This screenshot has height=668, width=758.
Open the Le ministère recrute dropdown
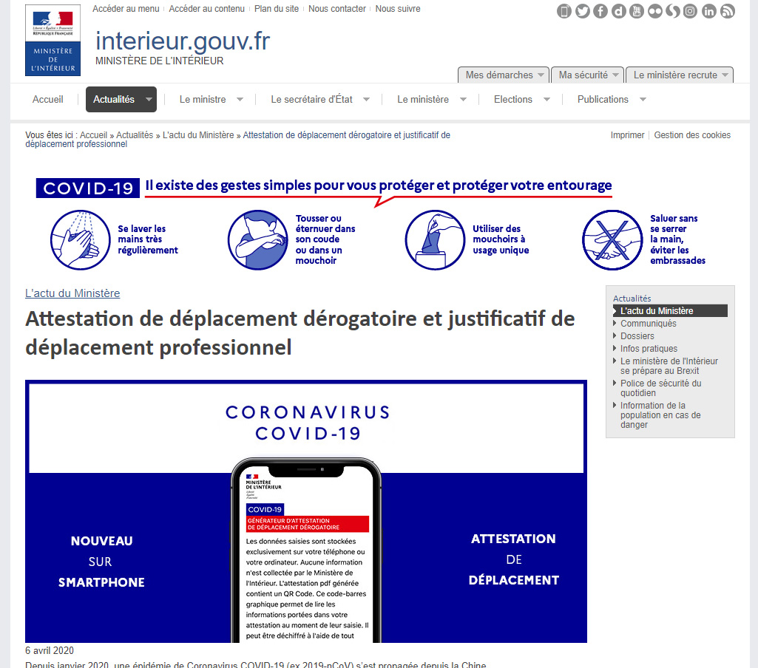click(679, 75)
